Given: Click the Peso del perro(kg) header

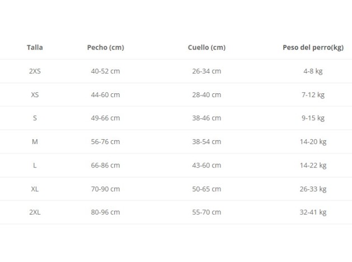Looking at the screenshot, I should [x=313, y=47].
